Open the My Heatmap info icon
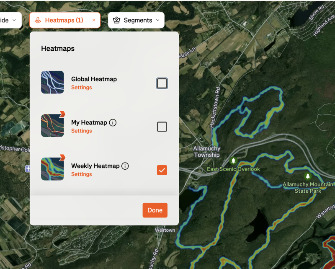The height and width of the screenshot is (269, 335). click(113, 123)
